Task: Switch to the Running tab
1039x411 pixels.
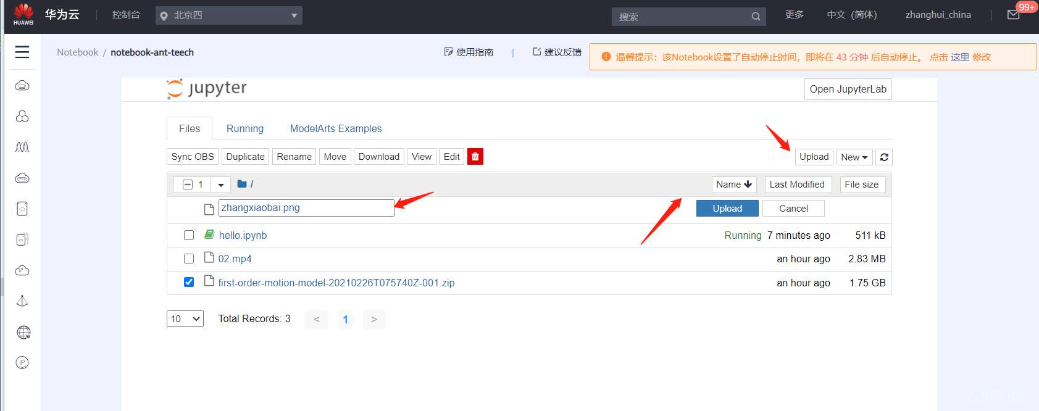Action: (x=245, y=128)
